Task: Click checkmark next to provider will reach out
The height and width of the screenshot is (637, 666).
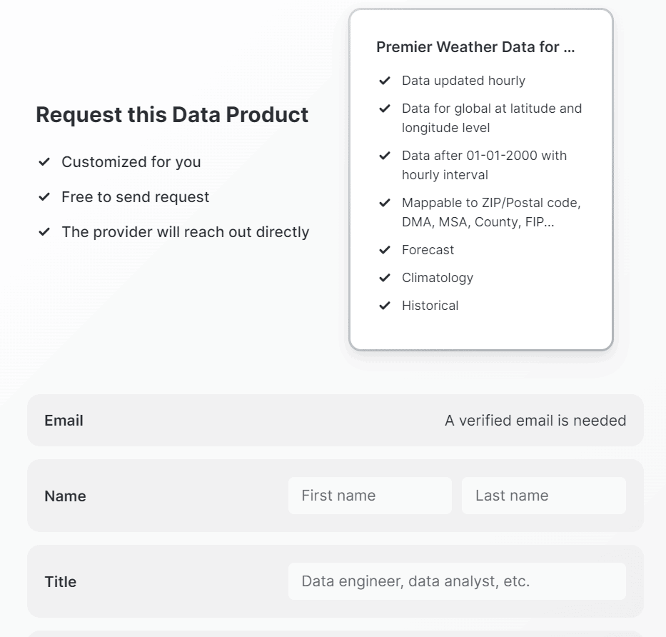Action: tap(44, 232)
